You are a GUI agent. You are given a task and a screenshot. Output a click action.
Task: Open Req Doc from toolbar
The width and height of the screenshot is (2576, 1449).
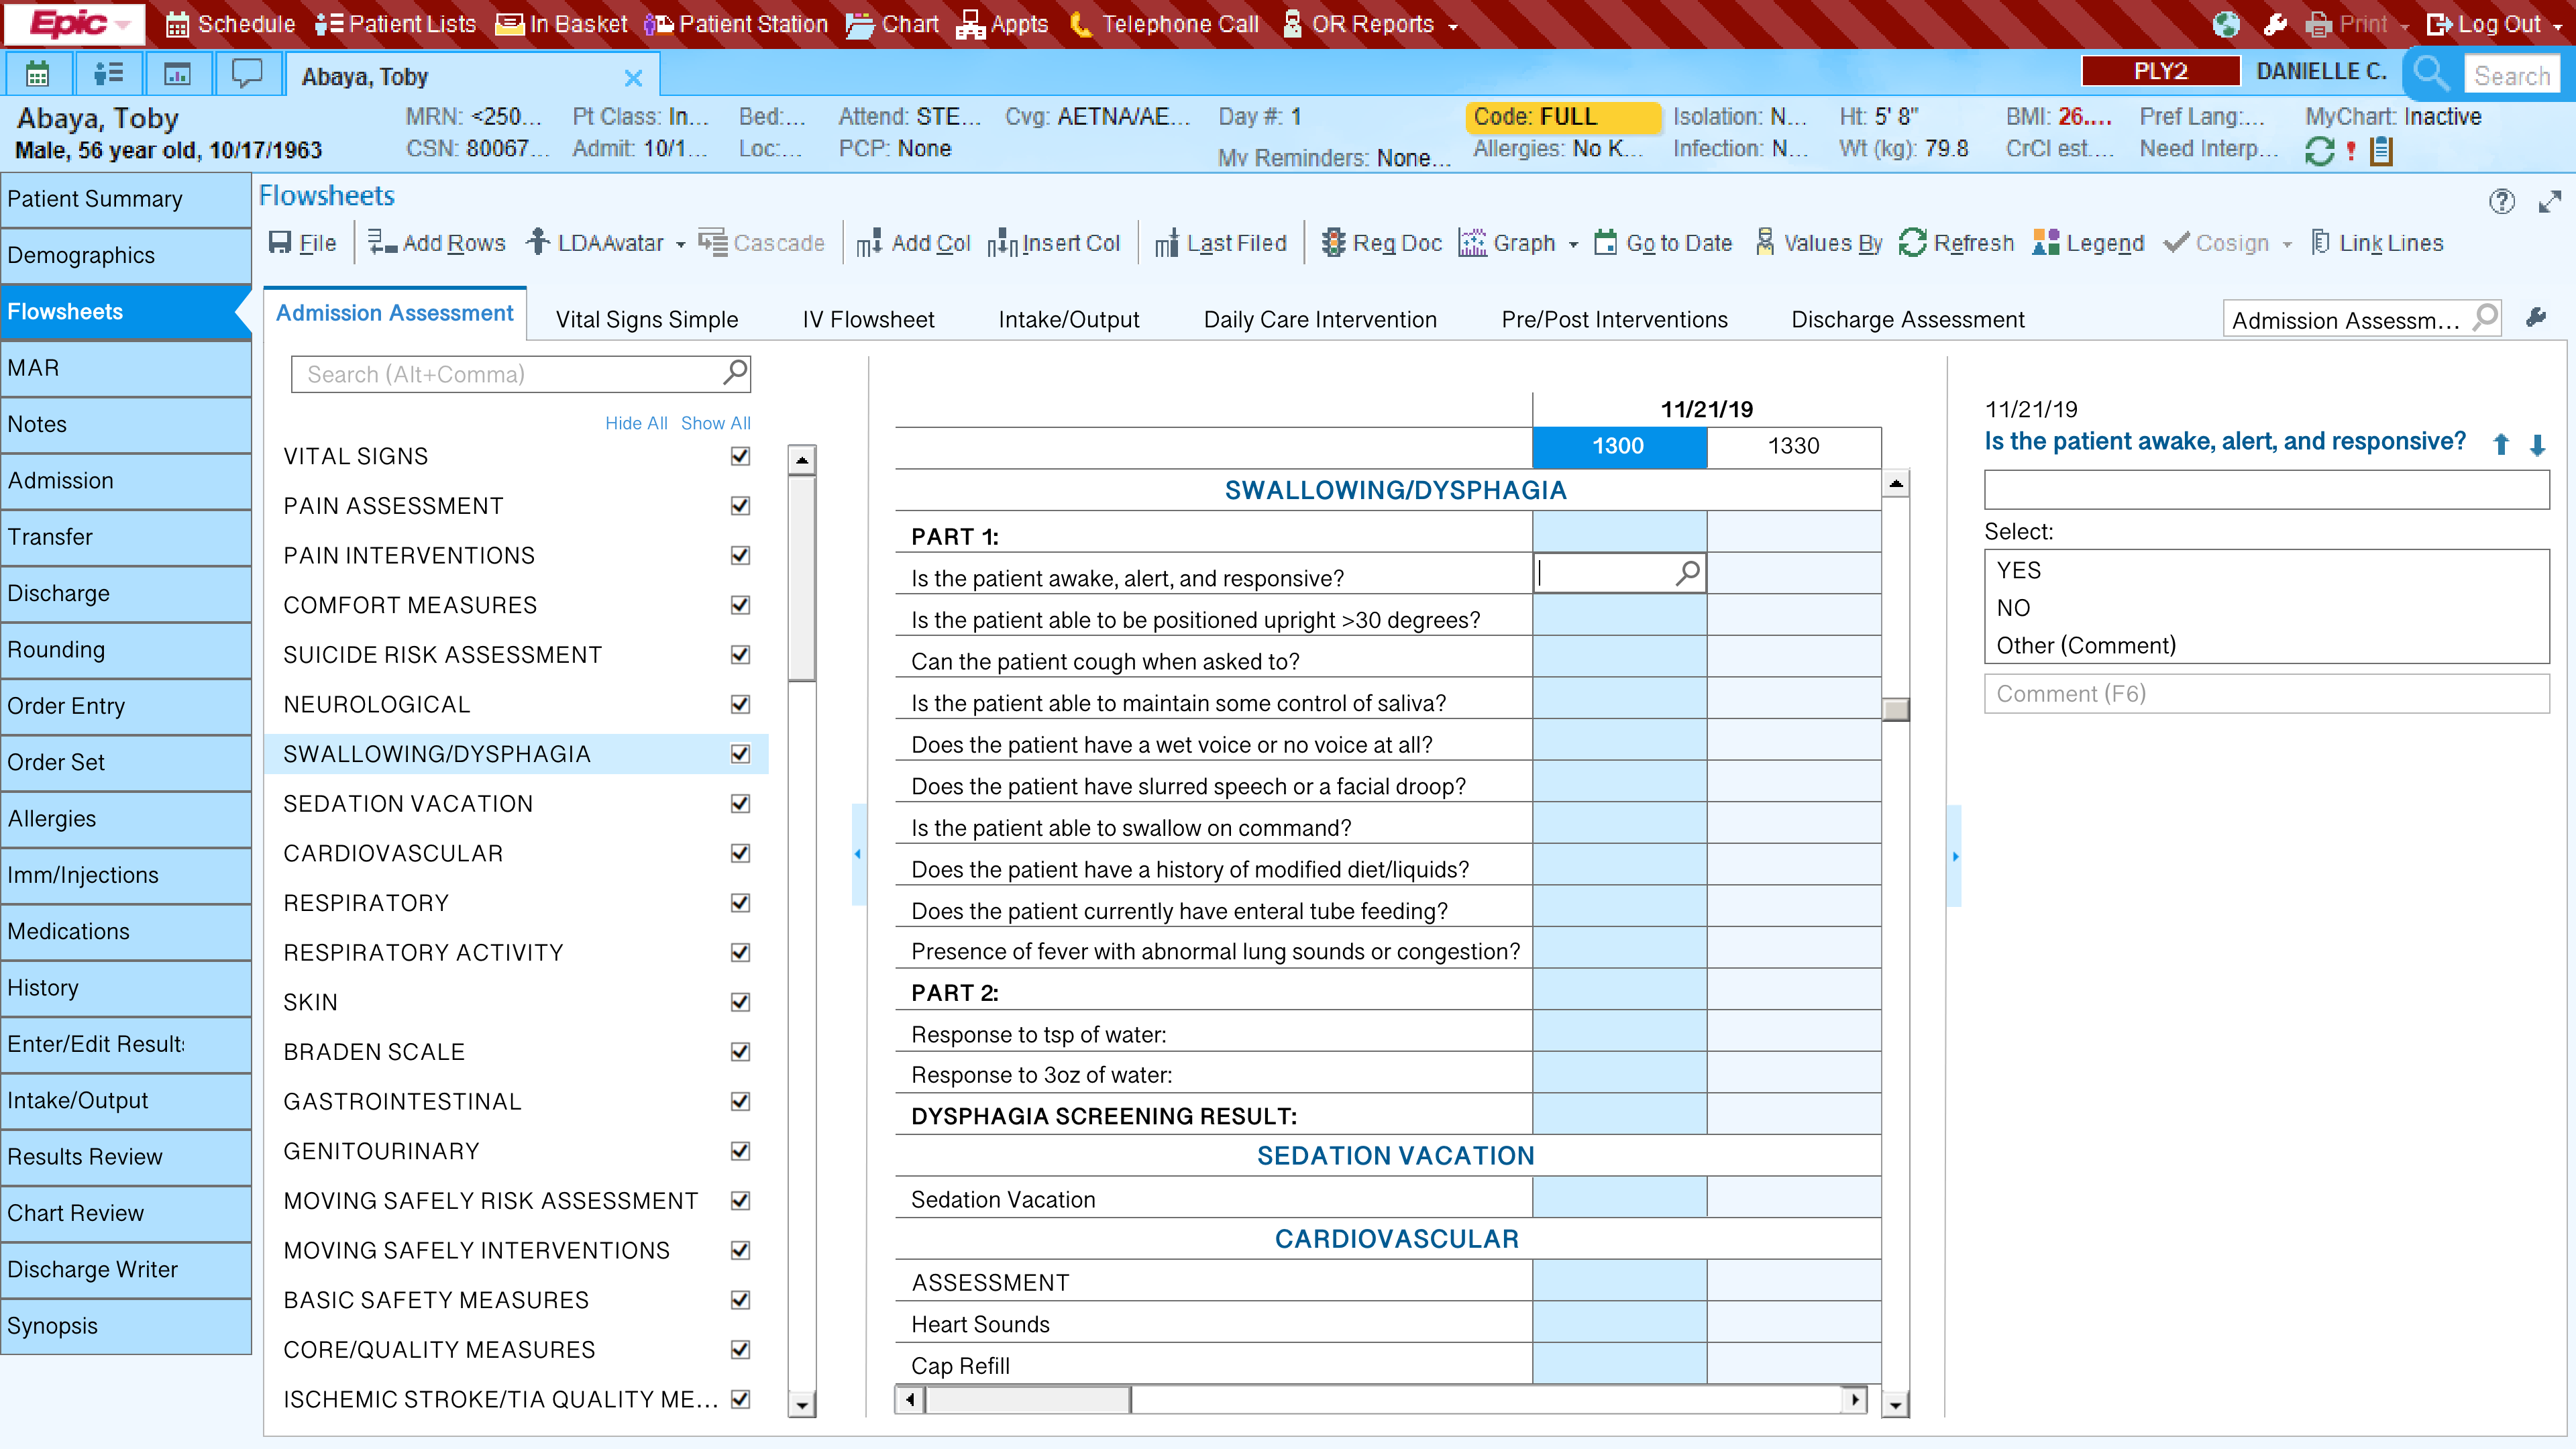pyautogui.click(x=1381, y=243)
